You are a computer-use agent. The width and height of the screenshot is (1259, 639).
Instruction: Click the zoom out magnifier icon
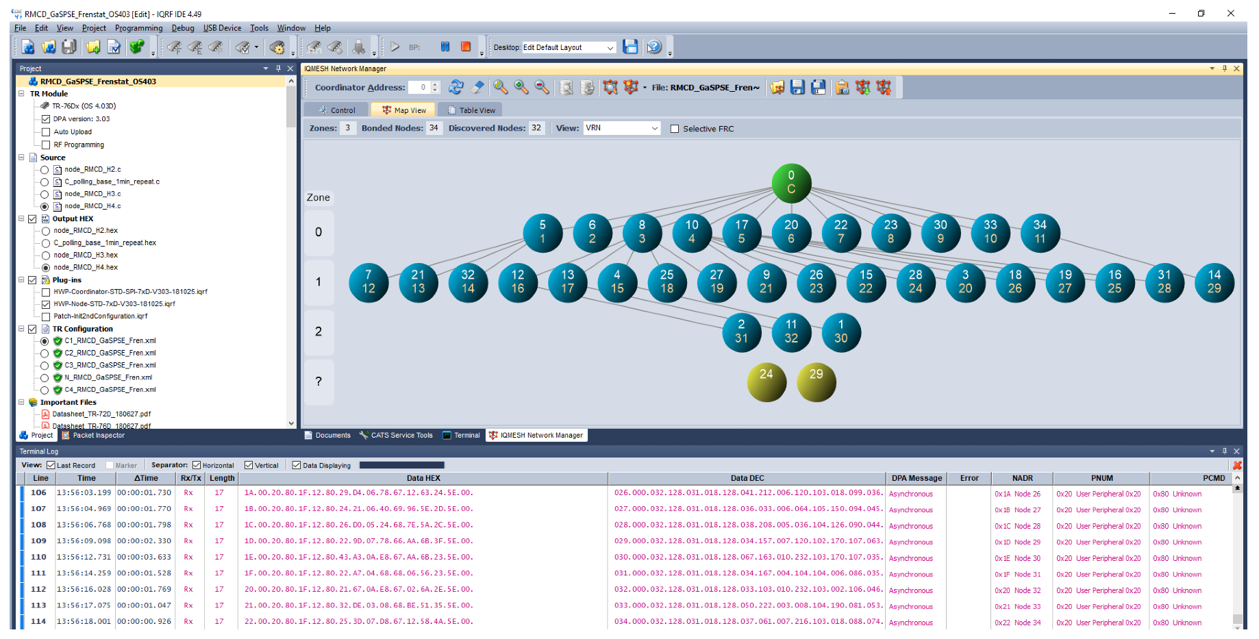[542, 88]
